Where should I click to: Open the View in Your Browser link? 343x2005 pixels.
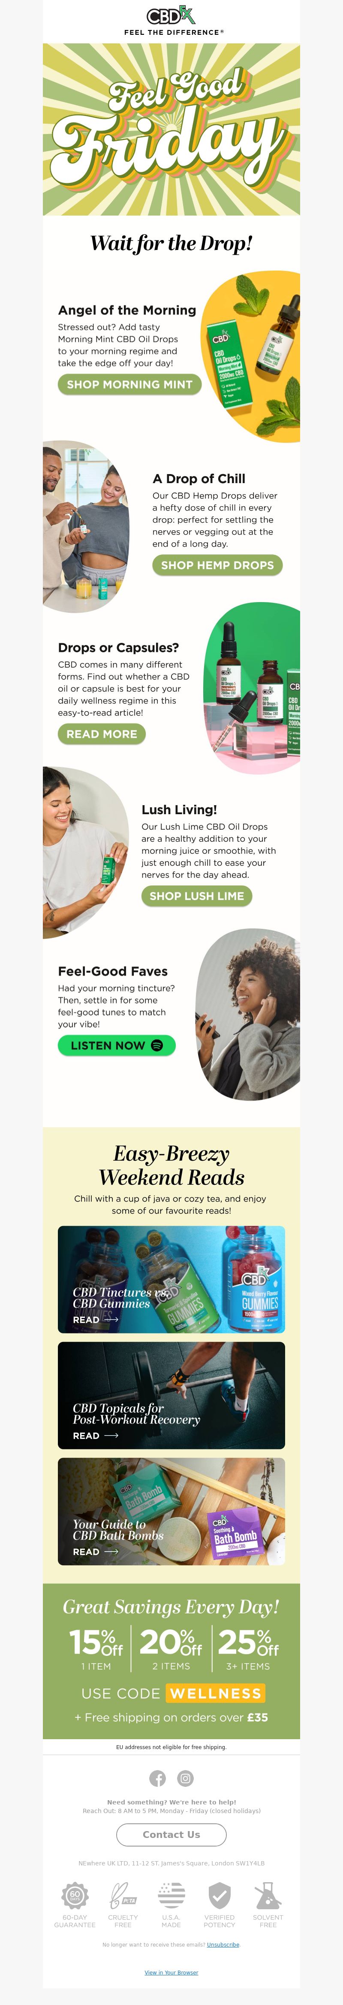point(171,1972)
